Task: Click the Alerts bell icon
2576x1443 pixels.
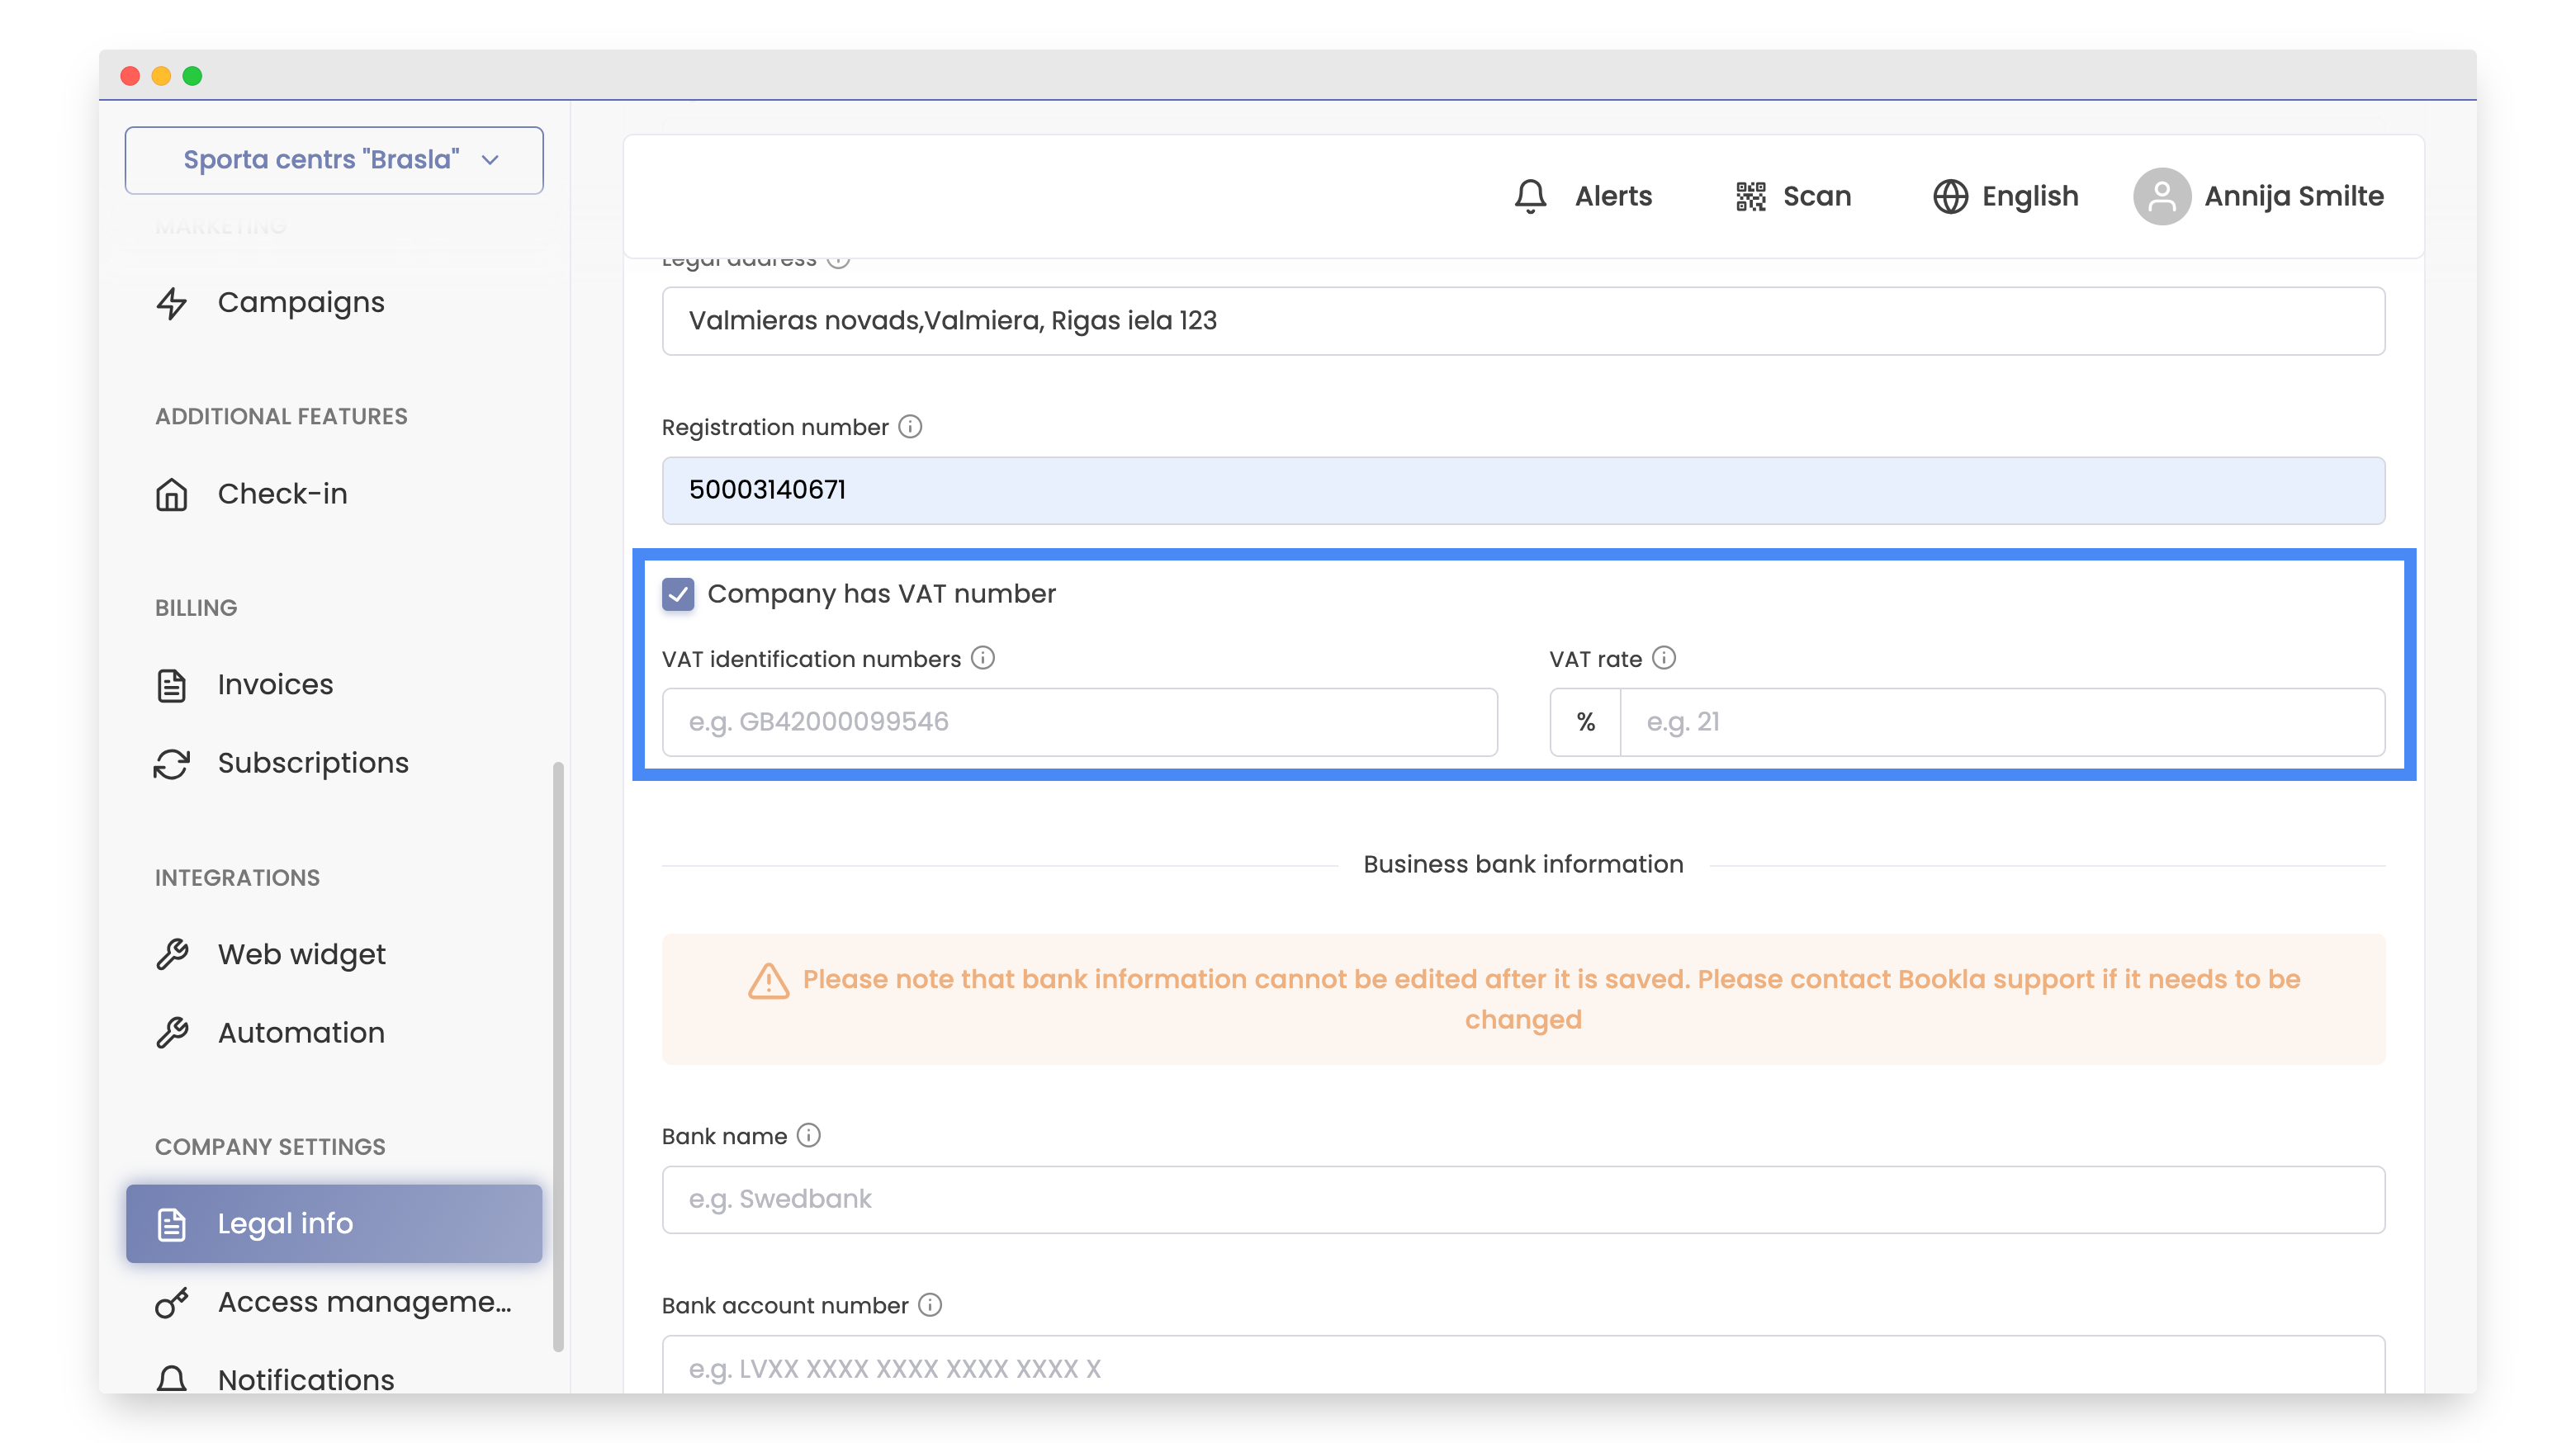Action: pos(1530,196)
